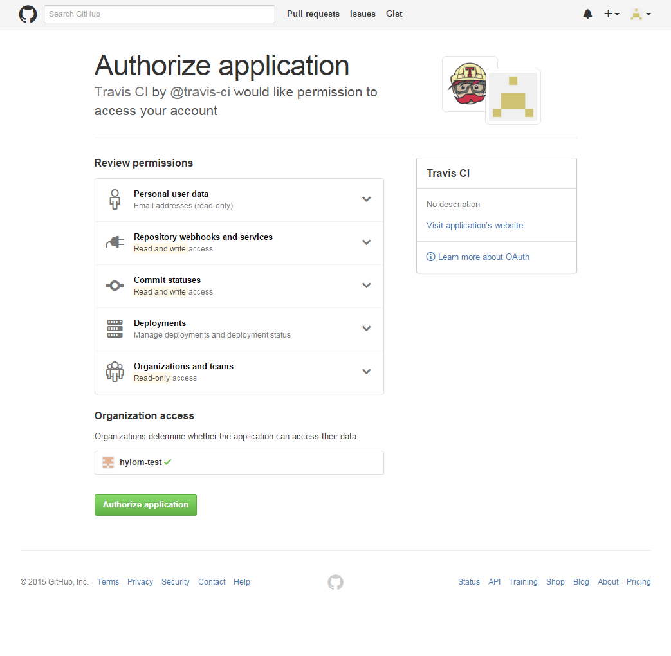This screenshot has height=656, width=671.
Task: Open Help footer link
Action: pos(242,582)
